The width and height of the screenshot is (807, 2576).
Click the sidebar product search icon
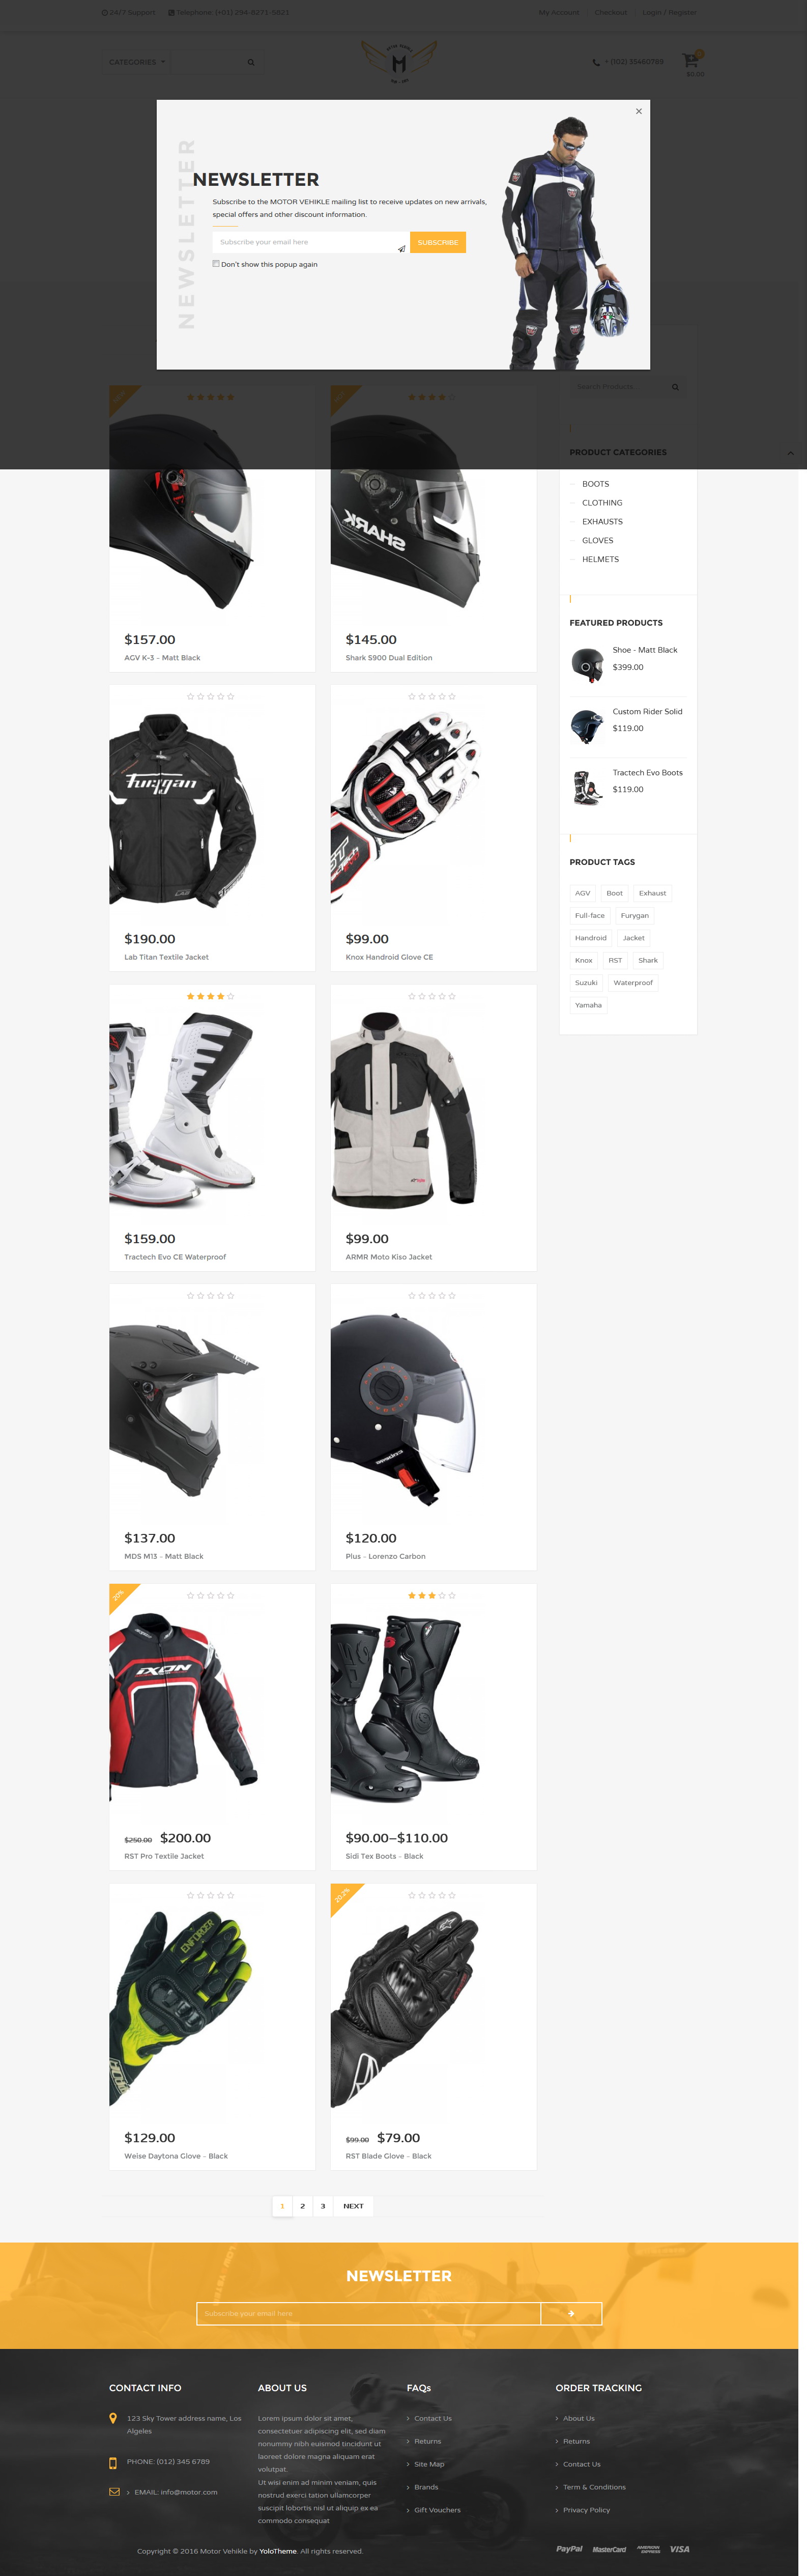click(x=675, y=387)
